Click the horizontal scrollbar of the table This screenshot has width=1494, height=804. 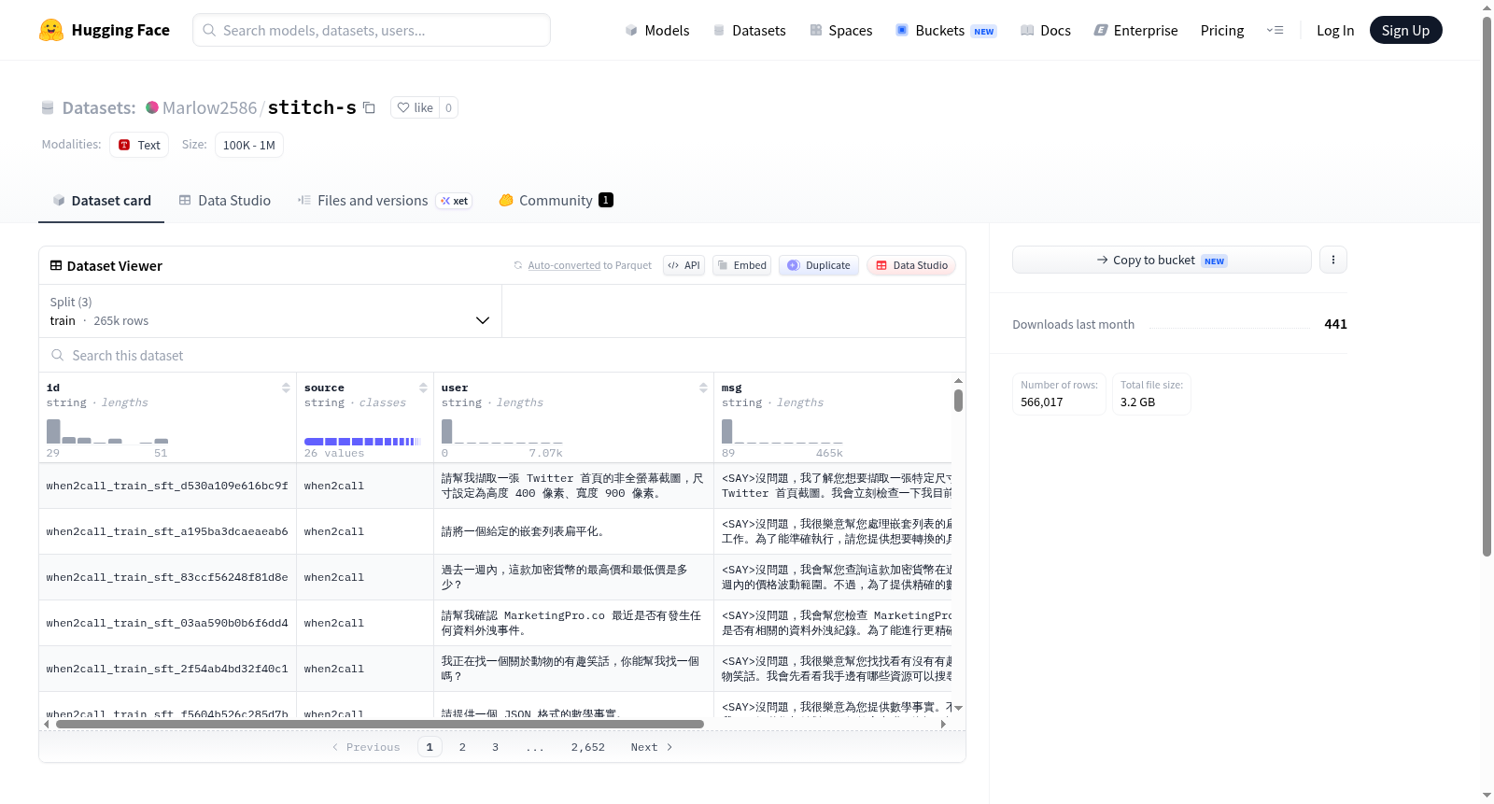pyautogui.click(x=379, y=724)
